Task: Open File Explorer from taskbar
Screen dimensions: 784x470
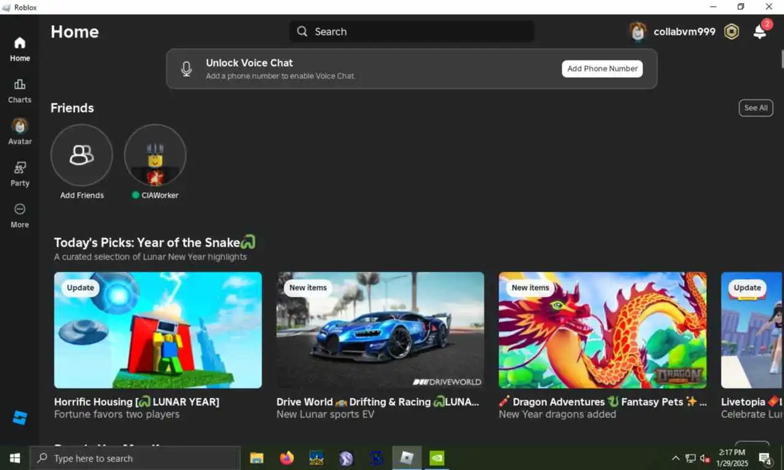Action: pos(257,458)
